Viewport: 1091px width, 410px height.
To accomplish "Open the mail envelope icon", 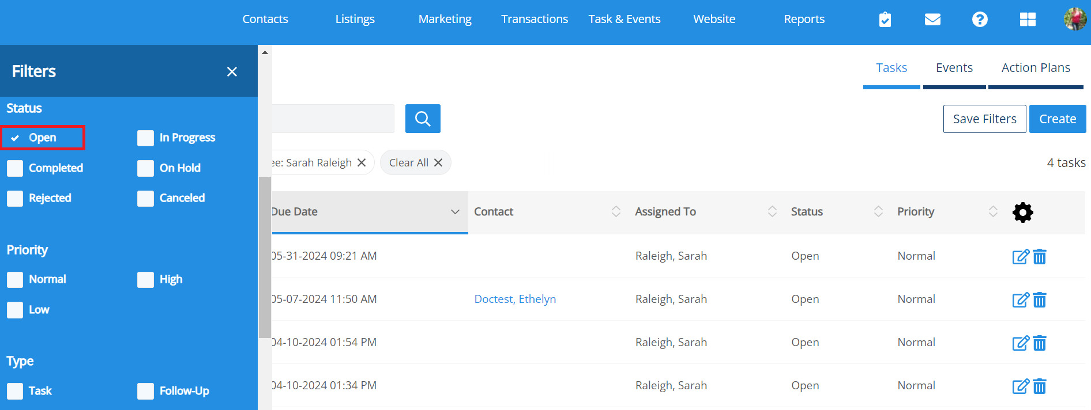I will click(x=932, y=20).
